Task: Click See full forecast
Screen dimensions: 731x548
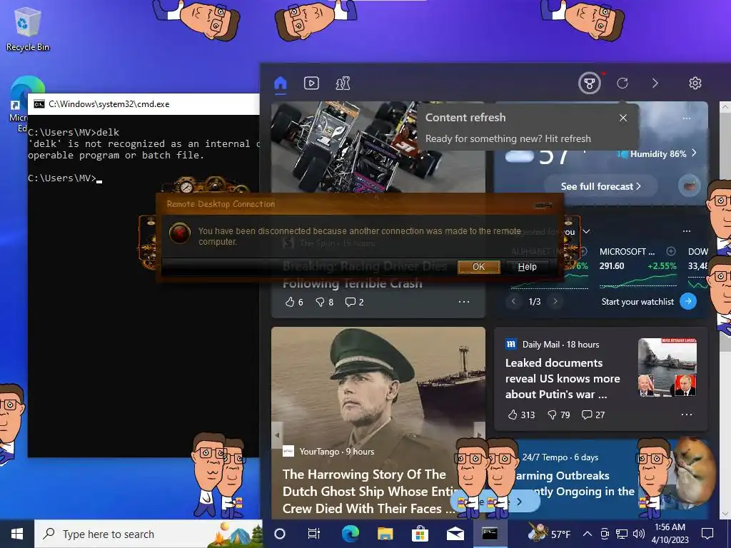Action: click(600, 186)
